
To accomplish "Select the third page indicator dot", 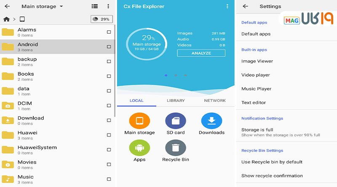I will click(185, 75).
